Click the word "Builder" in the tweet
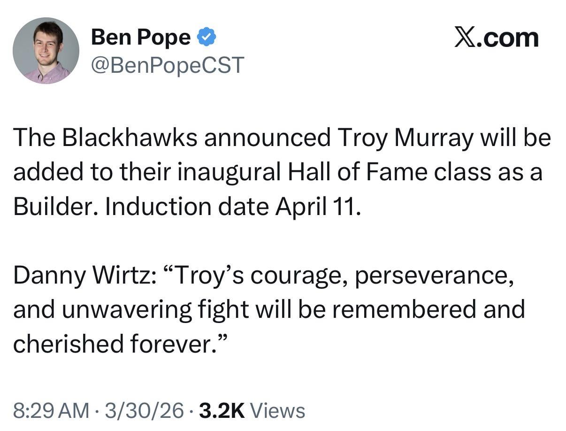The image size is (566, 431). [55, 207]
